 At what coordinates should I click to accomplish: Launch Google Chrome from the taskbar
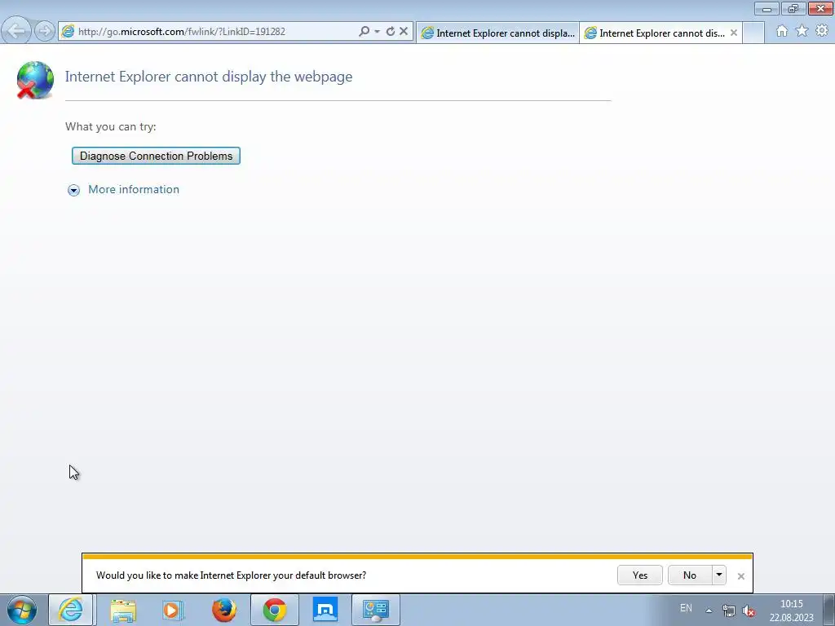pyautogui.click(x=275, y=610)
